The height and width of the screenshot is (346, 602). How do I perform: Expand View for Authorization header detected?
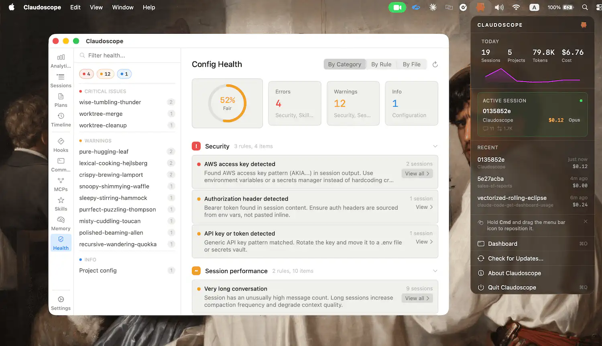[424, 207]
